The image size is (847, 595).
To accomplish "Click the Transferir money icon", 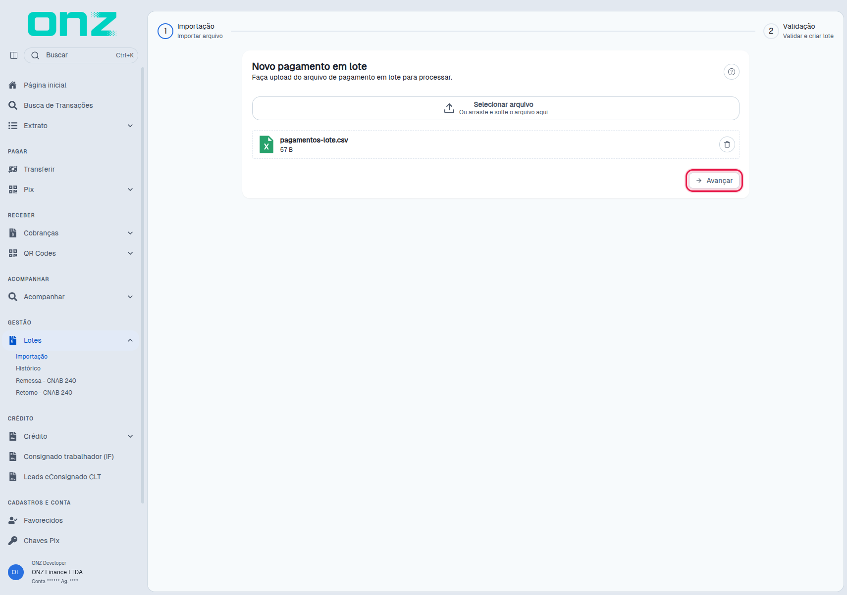I will click(x=13, y=169).
